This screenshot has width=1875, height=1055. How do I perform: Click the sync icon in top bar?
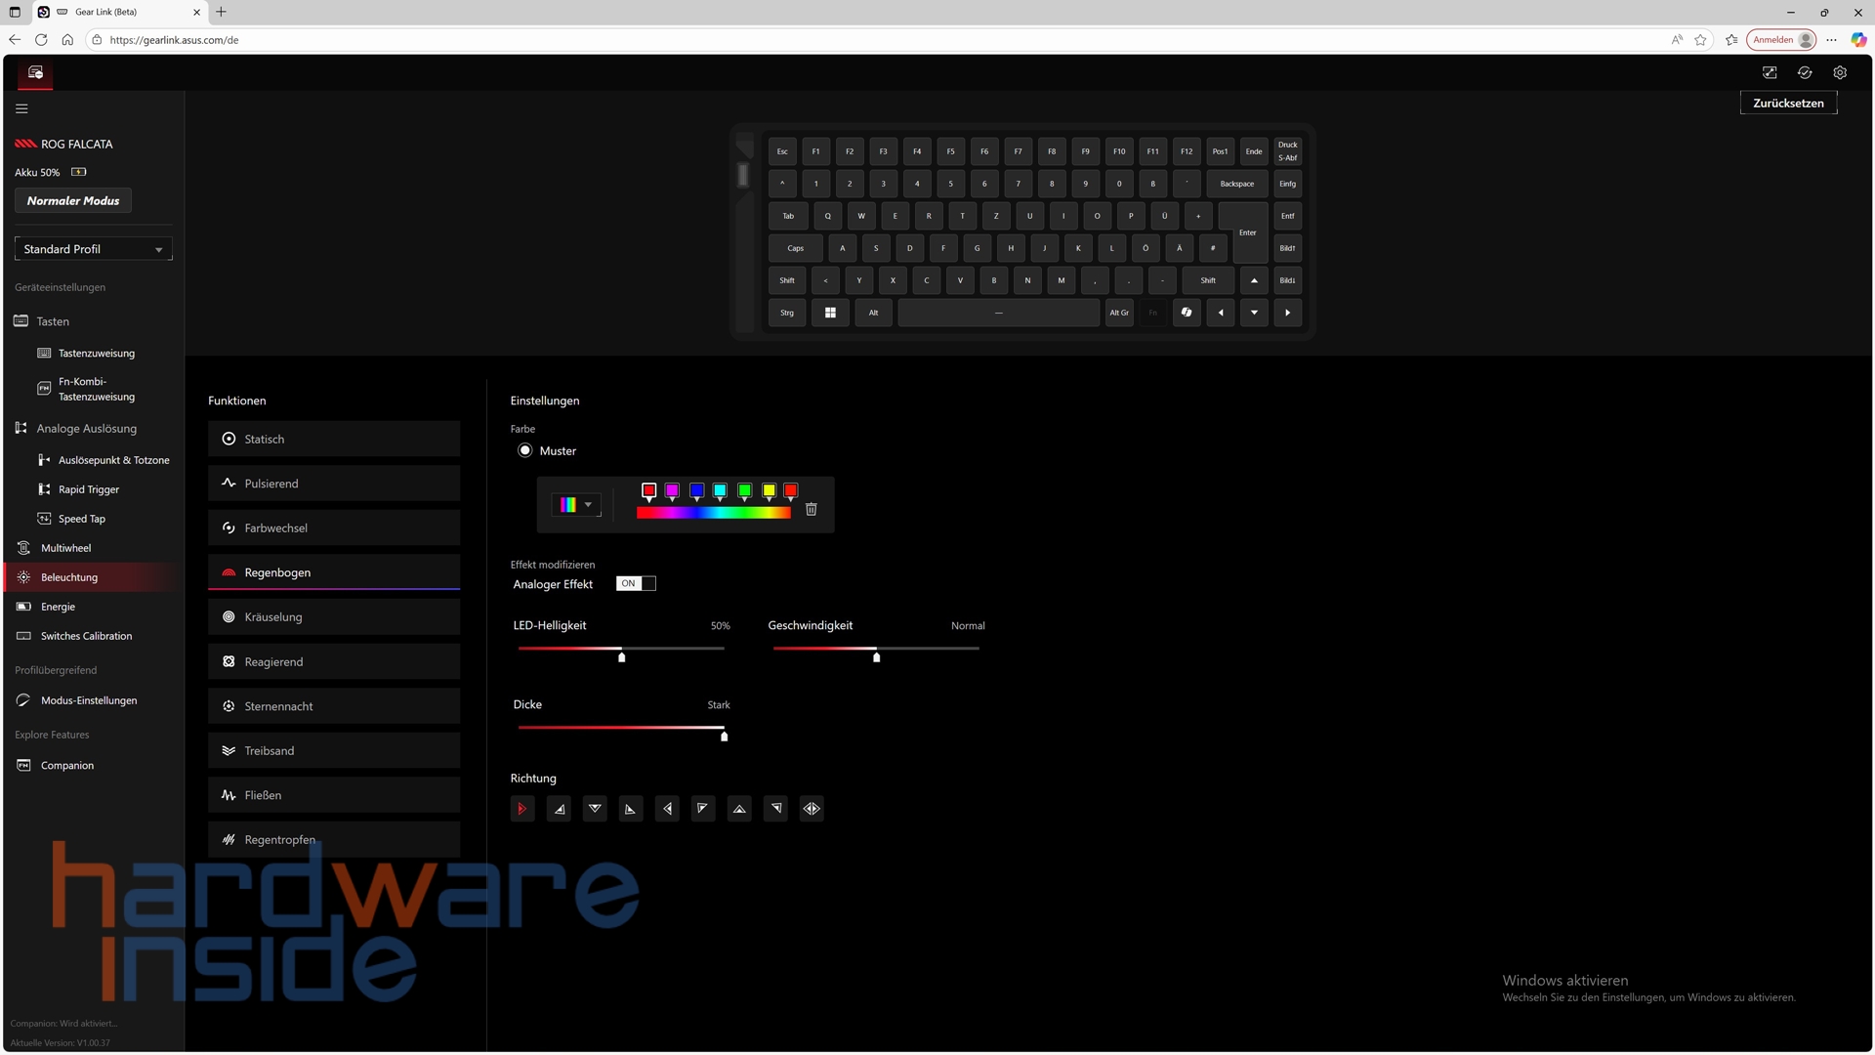coord(1805,72)
